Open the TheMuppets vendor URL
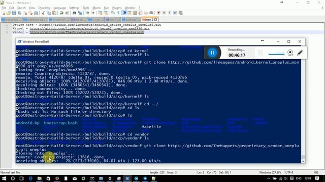The image size is (325, 182). click(87, 32)
